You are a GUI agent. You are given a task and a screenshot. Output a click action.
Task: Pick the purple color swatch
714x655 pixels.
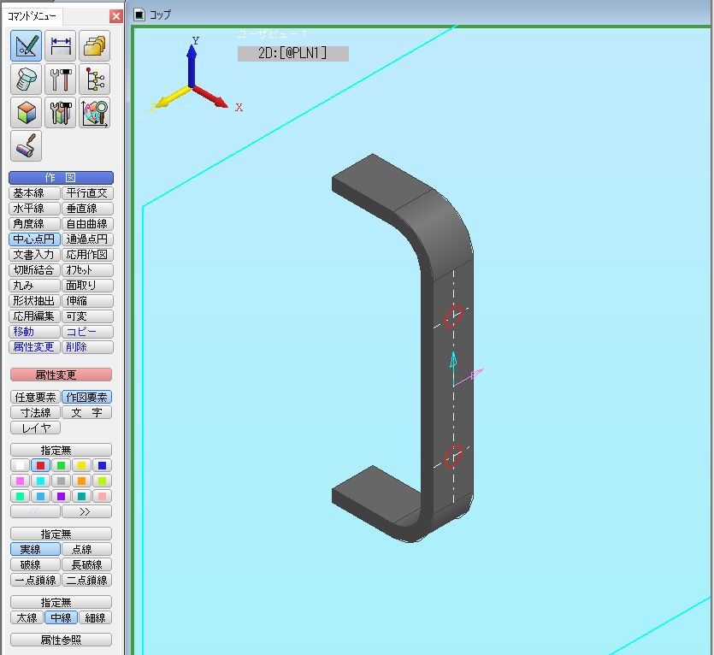61,496
